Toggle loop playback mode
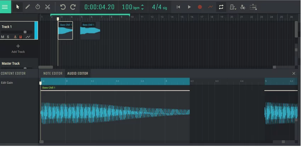The height and width of the screenshot is (151, 301). 221,7
